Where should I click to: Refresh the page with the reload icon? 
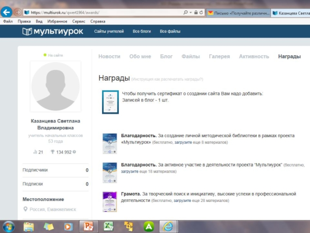tap(201, 12)
